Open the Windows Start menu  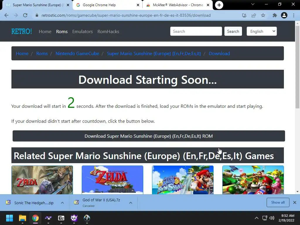click(x=9, y=218)
